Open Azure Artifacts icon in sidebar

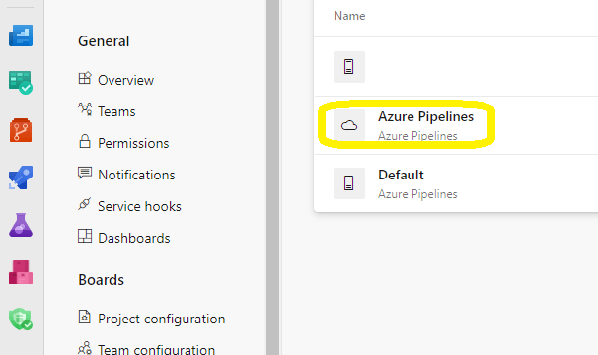click(x=21, y=272)
